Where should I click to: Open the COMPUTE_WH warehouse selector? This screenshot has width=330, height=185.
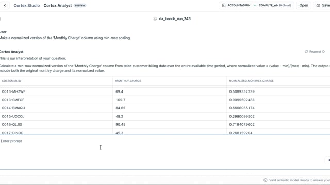275,5
